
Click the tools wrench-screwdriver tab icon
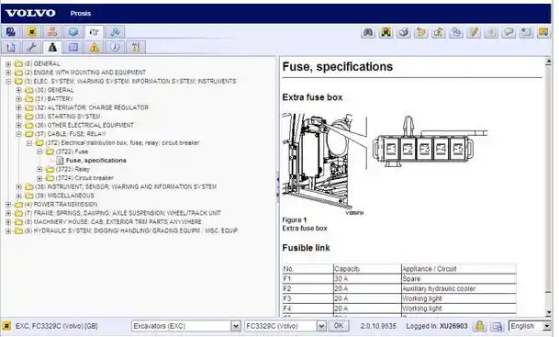136,47
